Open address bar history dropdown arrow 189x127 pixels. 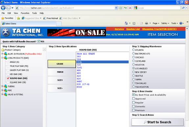(x=116, y=8)
